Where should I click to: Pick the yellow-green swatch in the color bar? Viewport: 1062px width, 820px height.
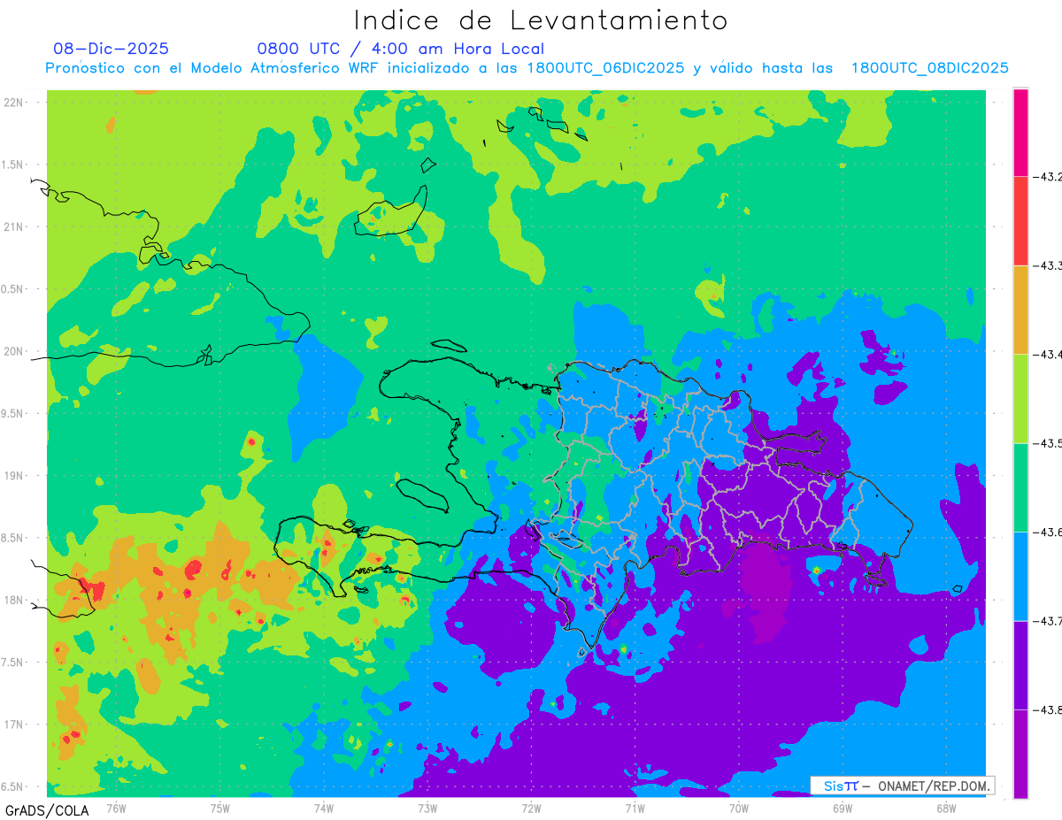point(1020,398)
